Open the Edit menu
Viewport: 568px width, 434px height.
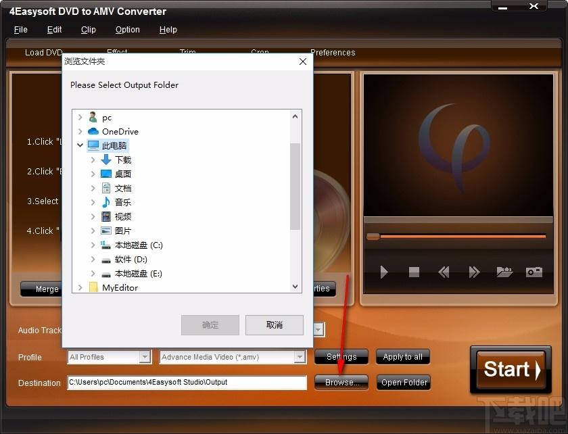(54, 30)
